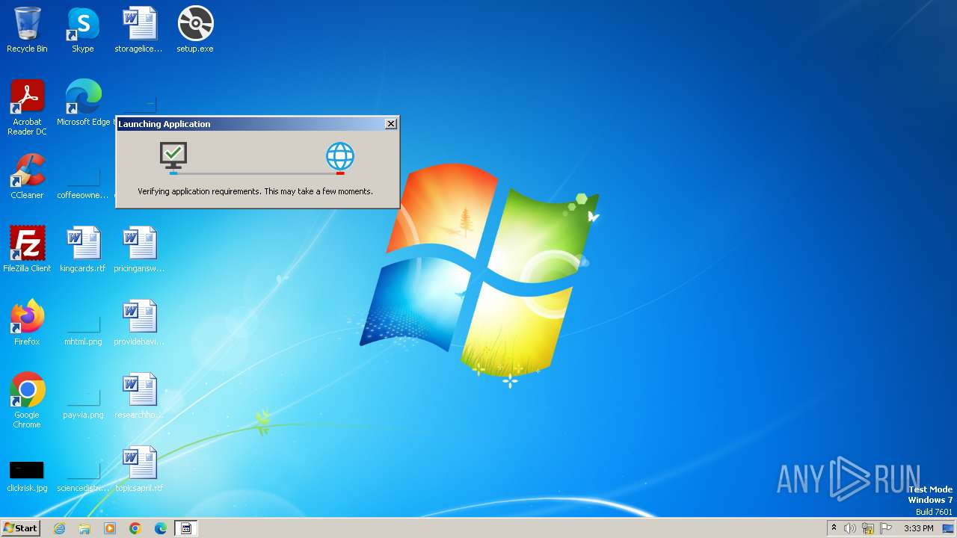
Task: Open the clock showing 3:33 PM
Action: click(x=918, y=528)
